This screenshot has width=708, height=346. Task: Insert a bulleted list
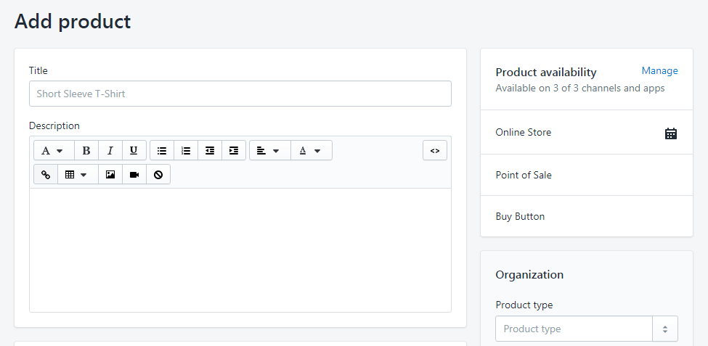(162, 150)
